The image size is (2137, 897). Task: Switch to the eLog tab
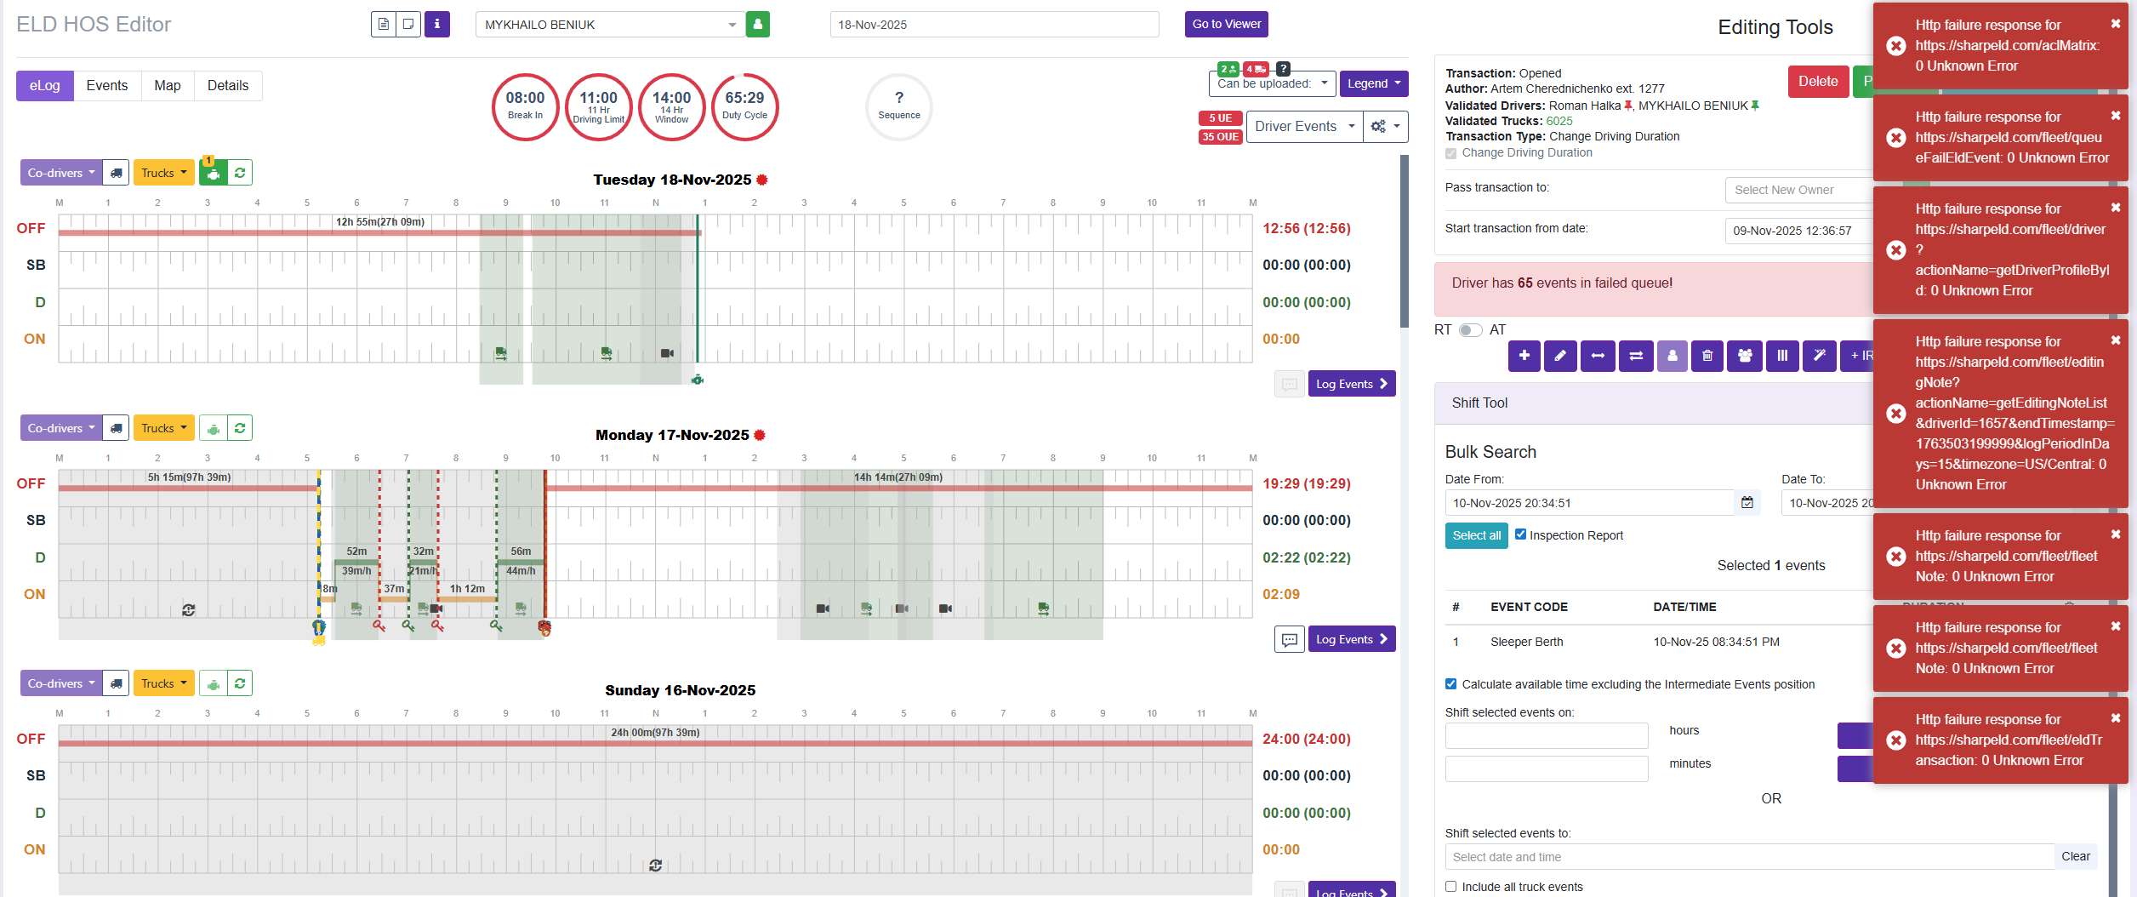(x=45, y=86)
